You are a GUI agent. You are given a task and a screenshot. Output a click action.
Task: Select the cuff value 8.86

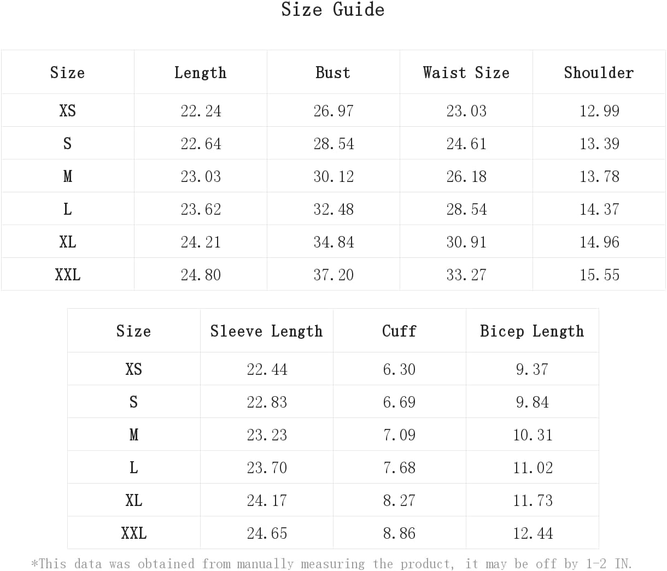399,533
